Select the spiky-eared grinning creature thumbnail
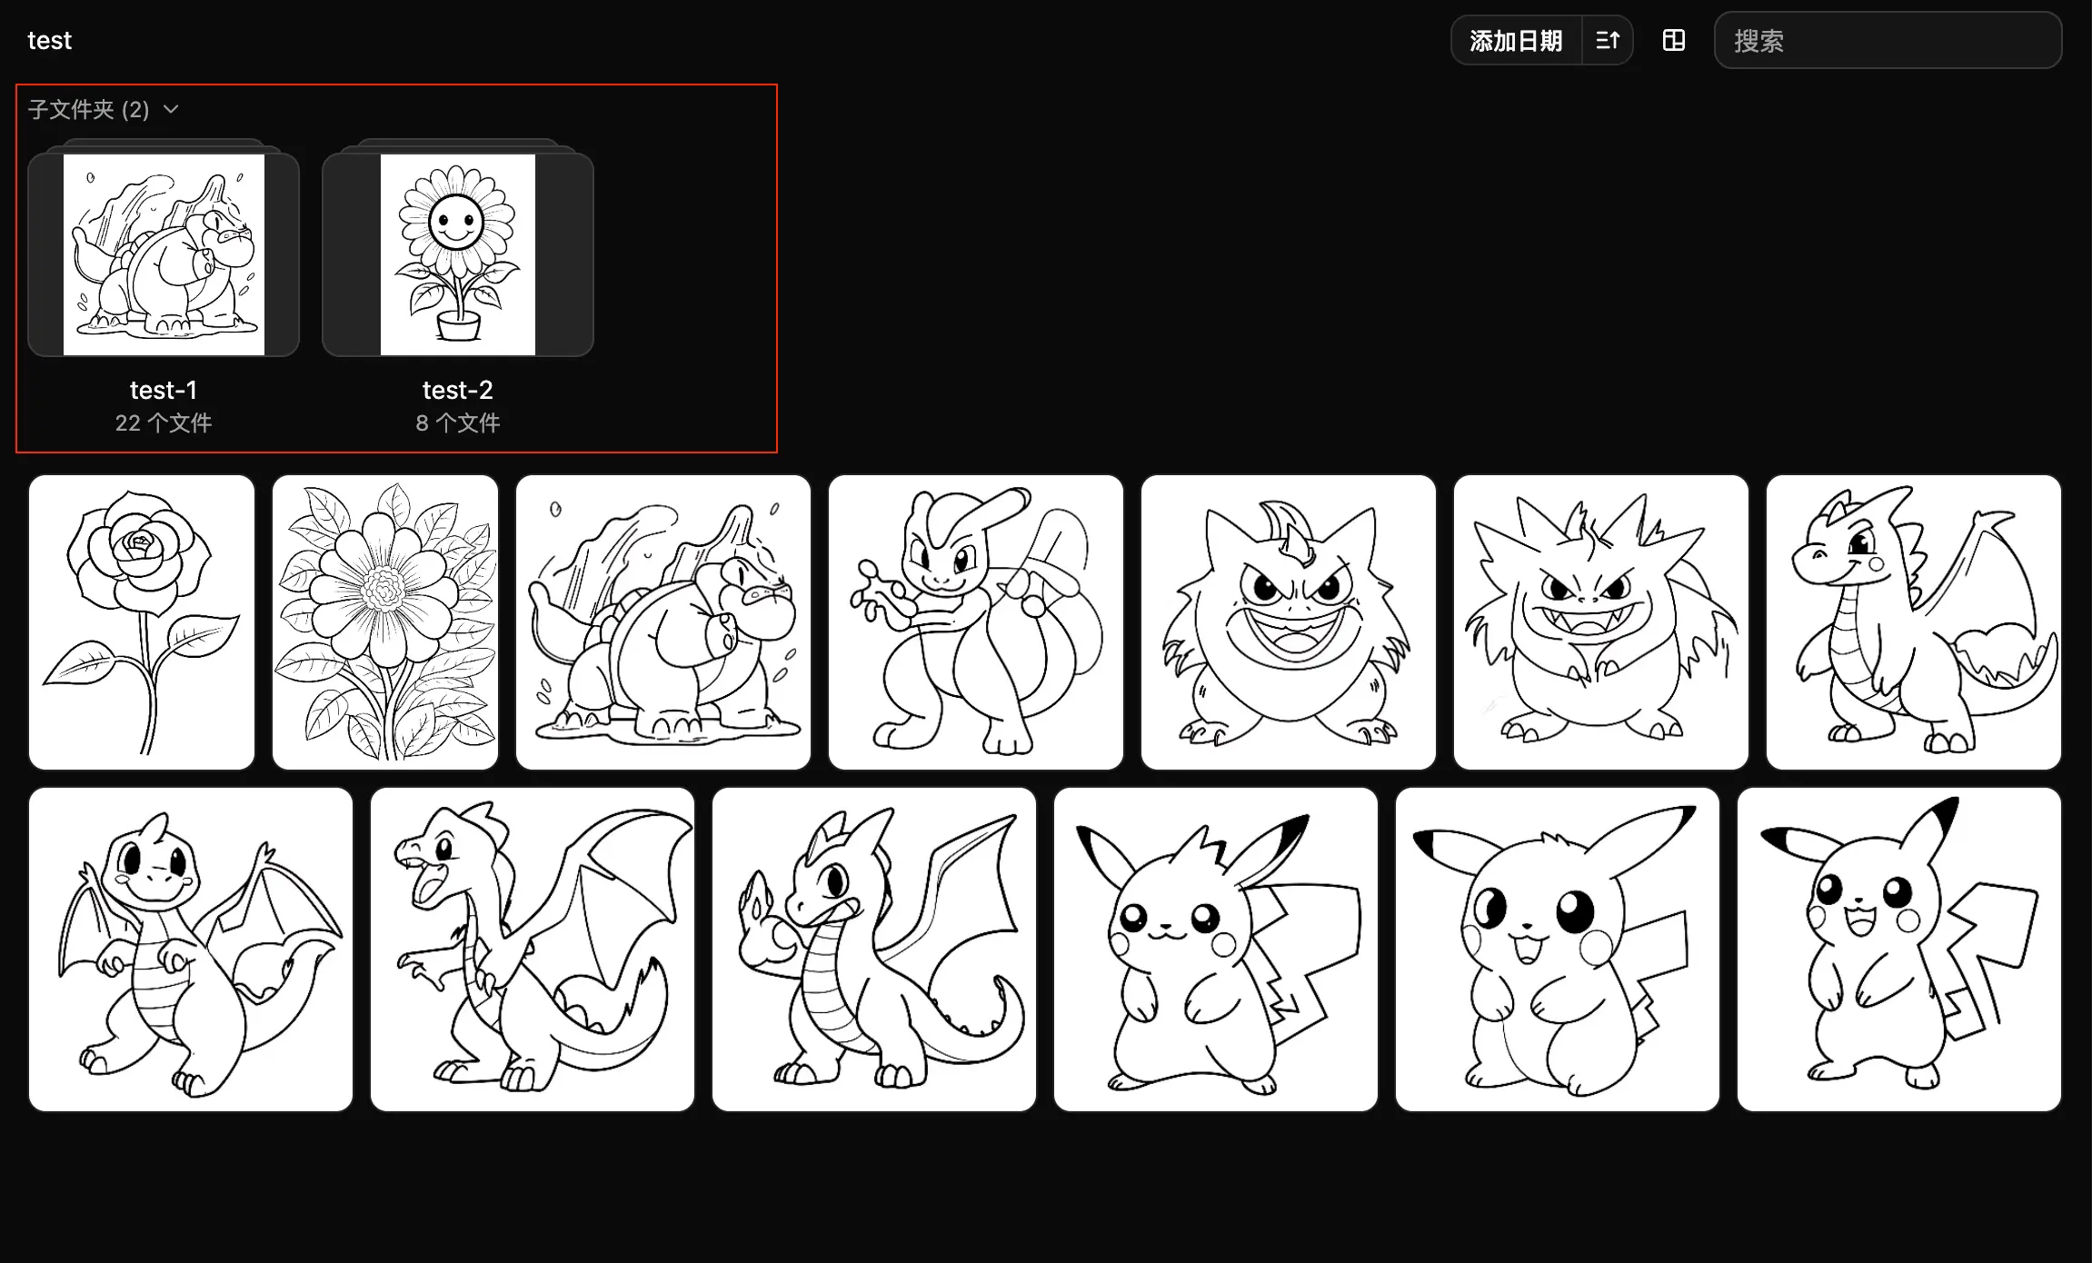This screenshot has width=2092, height=1263. tap(1601, 622)
